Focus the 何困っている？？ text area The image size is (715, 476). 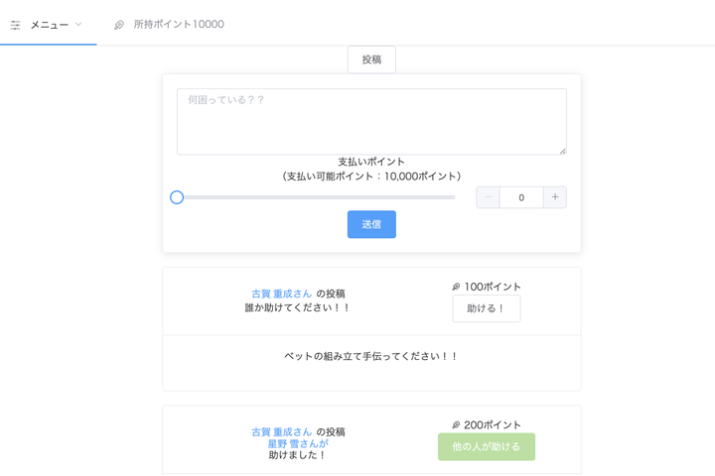(x=371, y=121)
